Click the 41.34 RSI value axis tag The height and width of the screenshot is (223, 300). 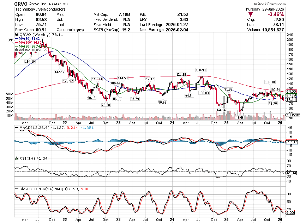coord(291,173)
